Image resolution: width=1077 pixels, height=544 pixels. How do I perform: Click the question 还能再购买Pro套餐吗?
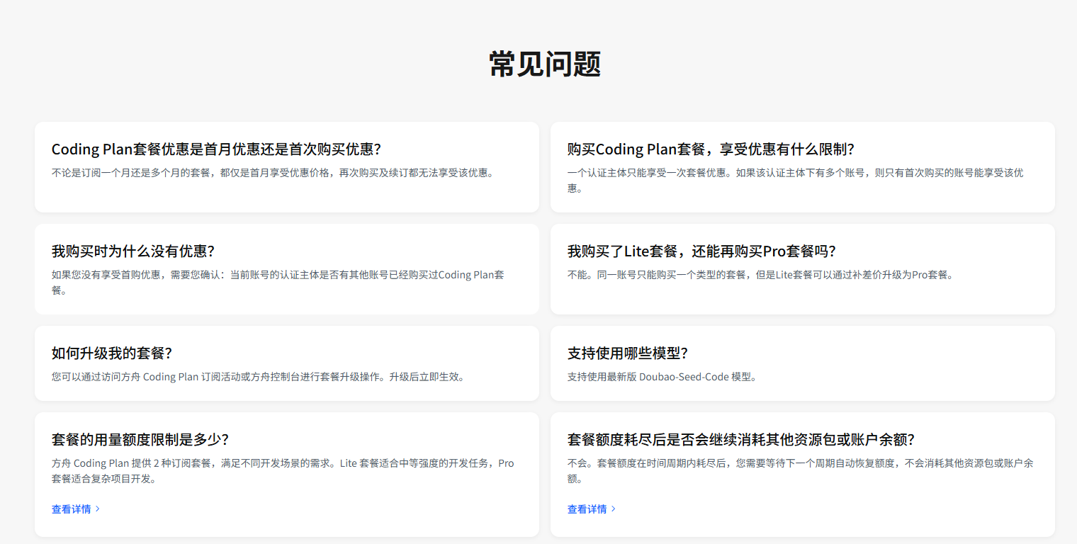[701, 251]
